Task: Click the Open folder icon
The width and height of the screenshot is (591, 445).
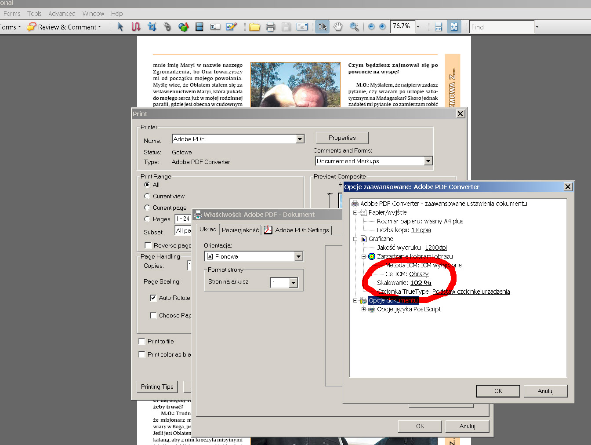Action: (x=254, y=27)
